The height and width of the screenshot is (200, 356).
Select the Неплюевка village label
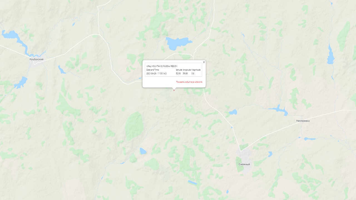click(x=303, y=121)
